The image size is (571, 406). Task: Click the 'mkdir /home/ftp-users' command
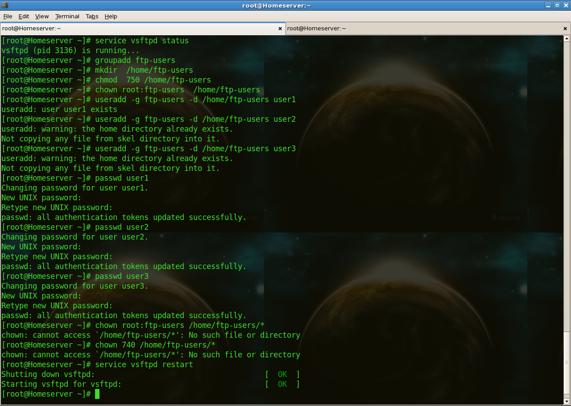click(x=144, y=70)
